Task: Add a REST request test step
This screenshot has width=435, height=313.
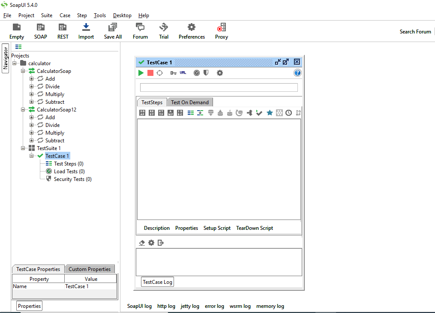Action: 152,113
